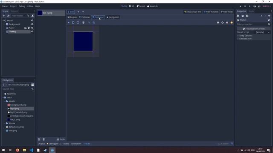Open the Help menu
Screen dimensions: 273x153
pyautogui.click(x=38, y=6)
